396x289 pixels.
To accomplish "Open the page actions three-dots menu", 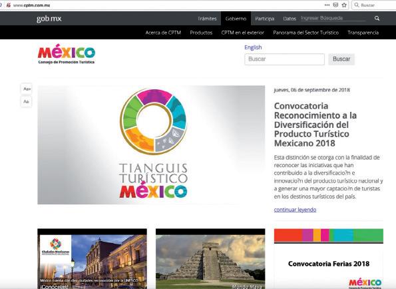I will [327, 5].
